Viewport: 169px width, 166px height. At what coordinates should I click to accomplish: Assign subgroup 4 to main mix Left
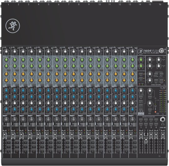click(156, 120)
